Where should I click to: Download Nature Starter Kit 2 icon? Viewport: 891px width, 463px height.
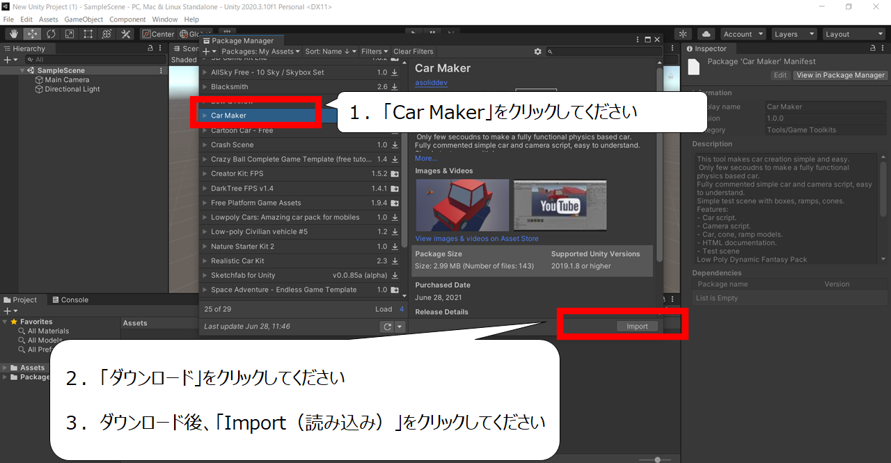[x=395, y=246]
